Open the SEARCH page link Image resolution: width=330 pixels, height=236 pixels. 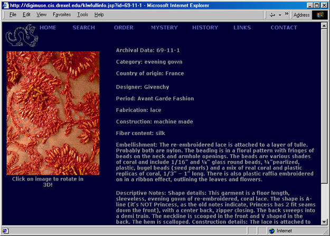point(84,27)
